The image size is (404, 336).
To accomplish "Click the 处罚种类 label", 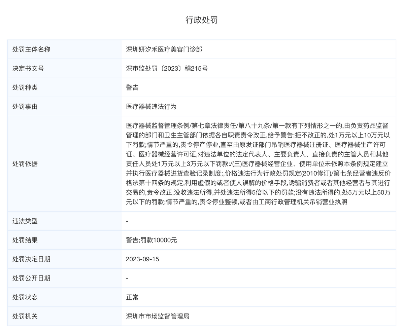I will tap(25, 88).
